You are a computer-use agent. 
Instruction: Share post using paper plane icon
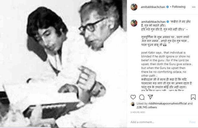pyautogui.click(x=150, y=97)
